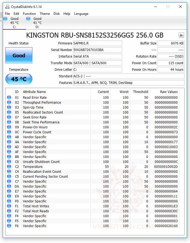Click disk title KINGSTON RBU-SNS8152S3256GG5
Viewport: 190px width, 243px height.
[x=95, y=35]
